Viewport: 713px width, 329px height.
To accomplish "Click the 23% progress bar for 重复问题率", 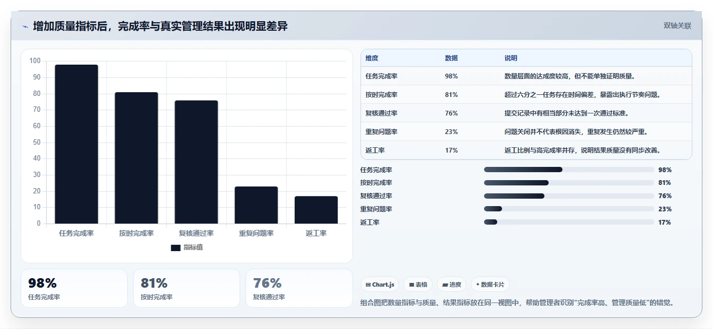I will click(x=569, y=209).
